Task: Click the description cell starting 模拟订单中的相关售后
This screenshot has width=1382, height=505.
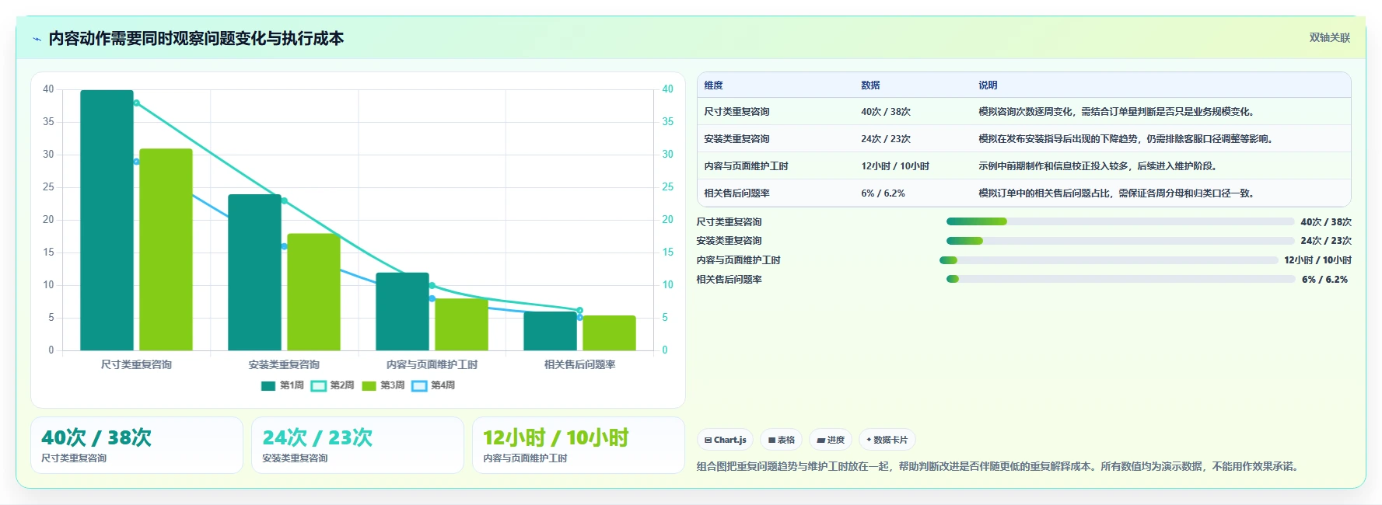Action: point(1118,193)
